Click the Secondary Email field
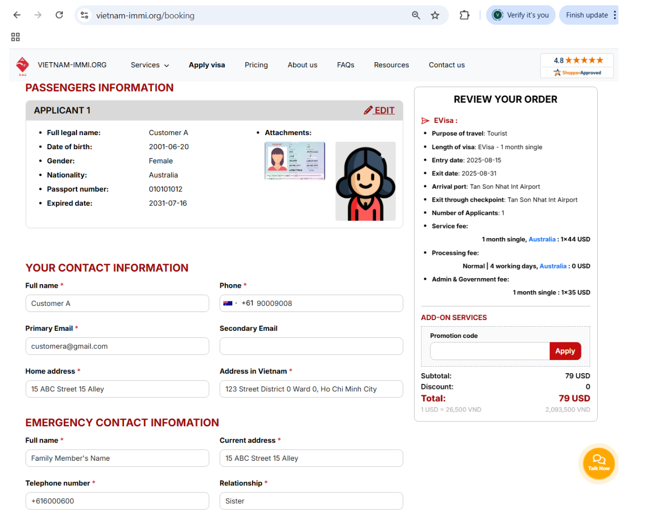The width and height of the screenshot is (665, 531). [x=311, y=346]
